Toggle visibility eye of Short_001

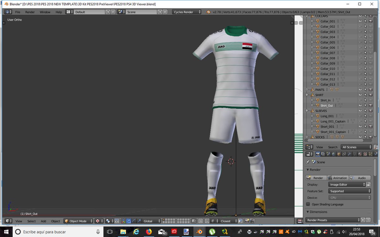click(360, 127)
